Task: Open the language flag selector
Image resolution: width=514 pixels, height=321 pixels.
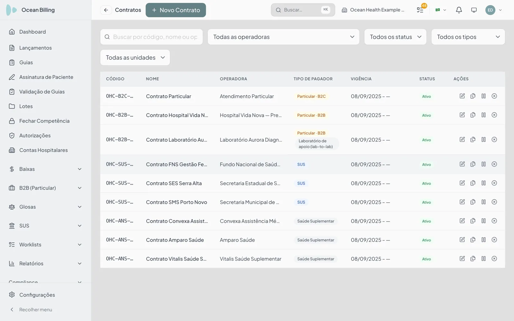Action: (440, 10)
